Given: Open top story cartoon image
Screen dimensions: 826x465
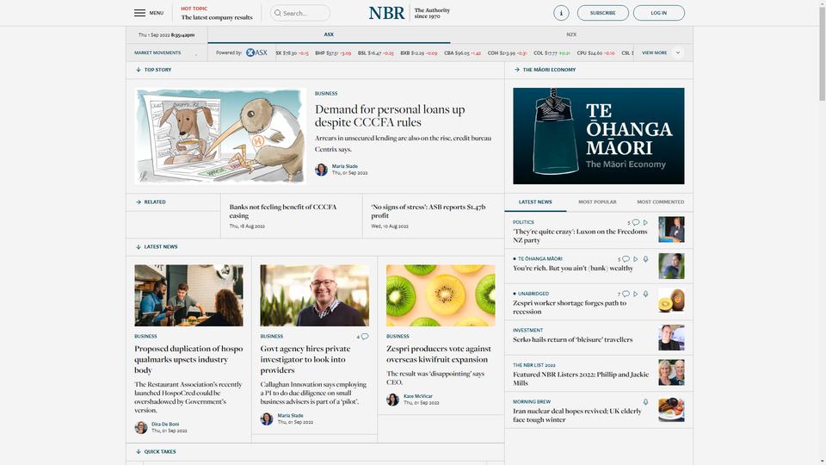Looking at the screenshot, I should 220,136.
